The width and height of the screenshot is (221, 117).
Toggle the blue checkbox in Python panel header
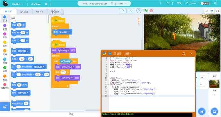pos(109,54)
